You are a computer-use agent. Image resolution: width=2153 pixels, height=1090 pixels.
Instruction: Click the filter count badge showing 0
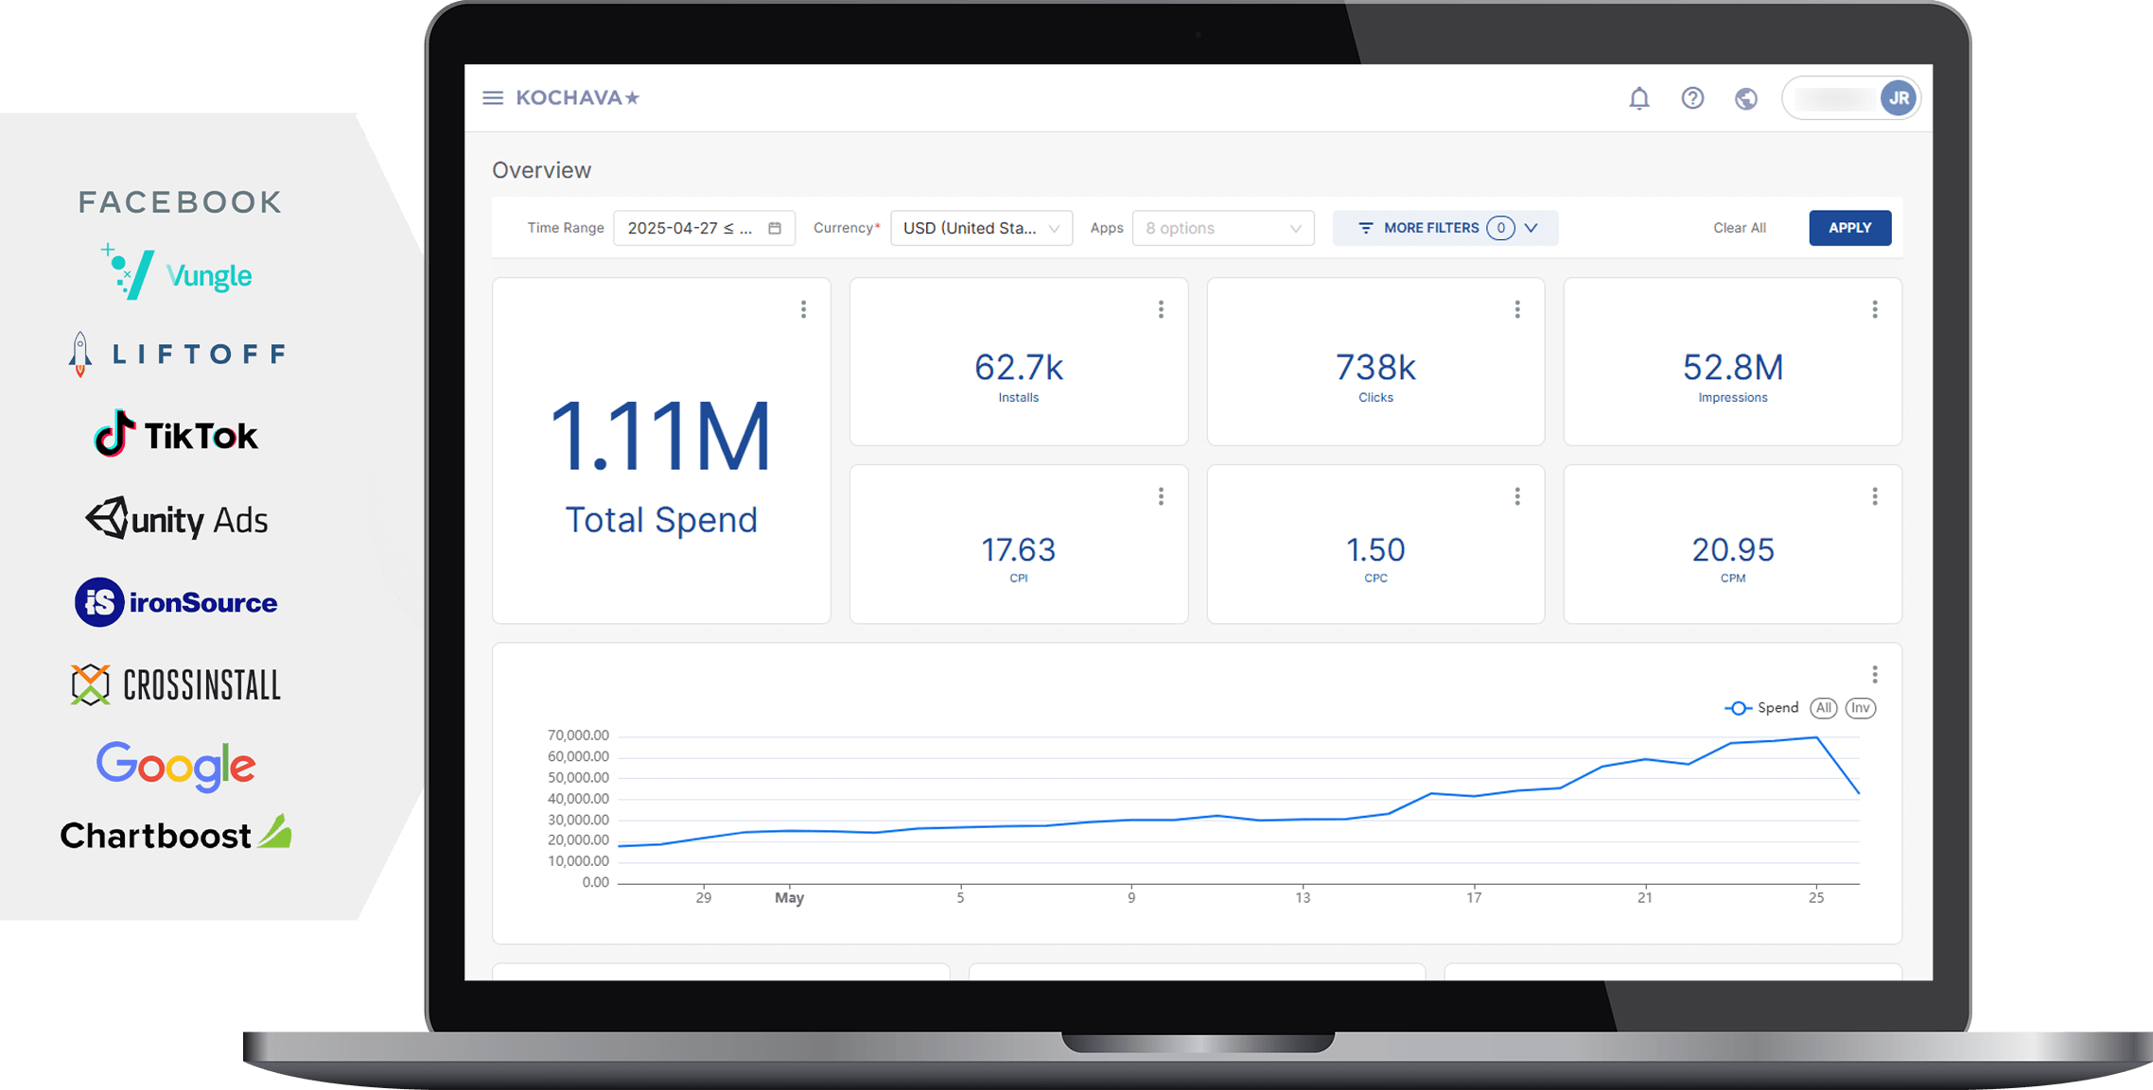point(1500,228)
